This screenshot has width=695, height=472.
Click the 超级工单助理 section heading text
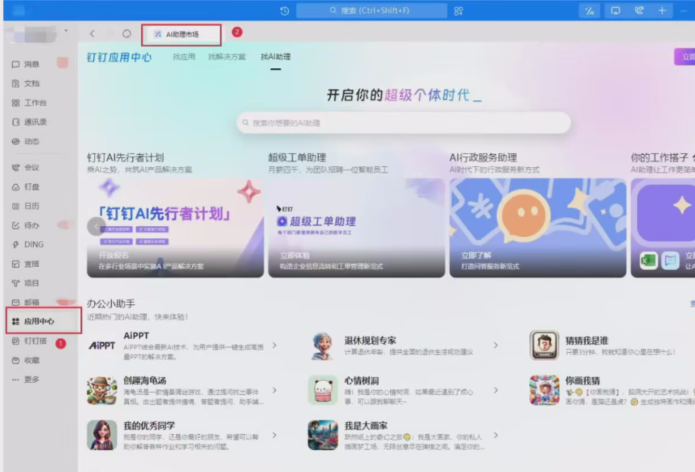click(297, 157)
